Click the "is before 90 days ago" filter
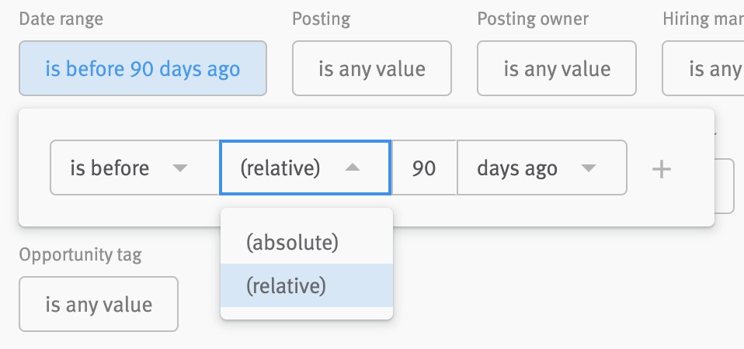The height and width of the screenshot is (349, 744). pyautogui.click(x=143, y=69)
